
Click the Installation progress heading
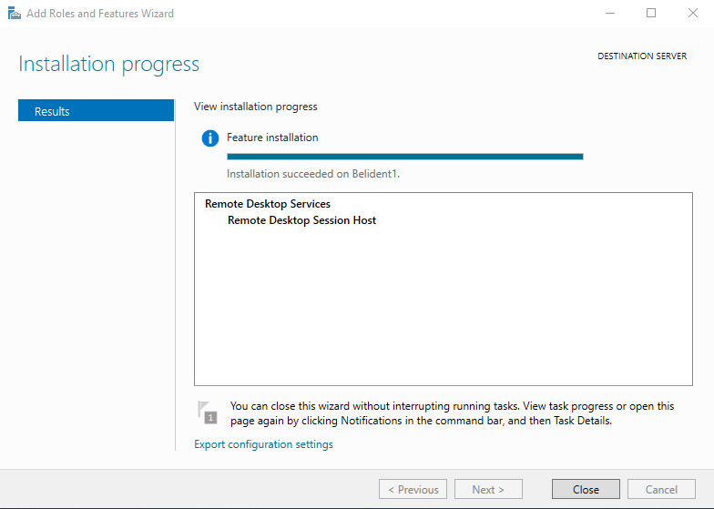click(x=108, y=65)
